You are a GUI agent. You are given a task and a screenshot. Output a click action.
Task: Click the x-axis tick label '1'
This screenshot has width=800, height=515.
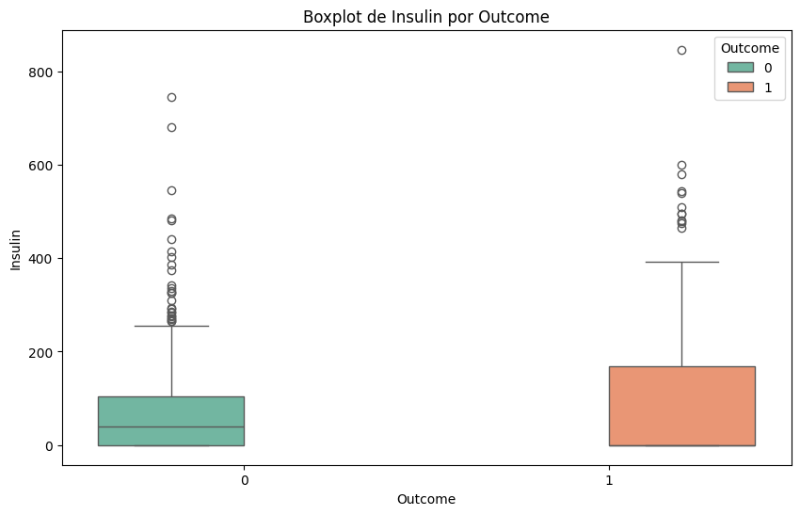click(x=608, y=478)
